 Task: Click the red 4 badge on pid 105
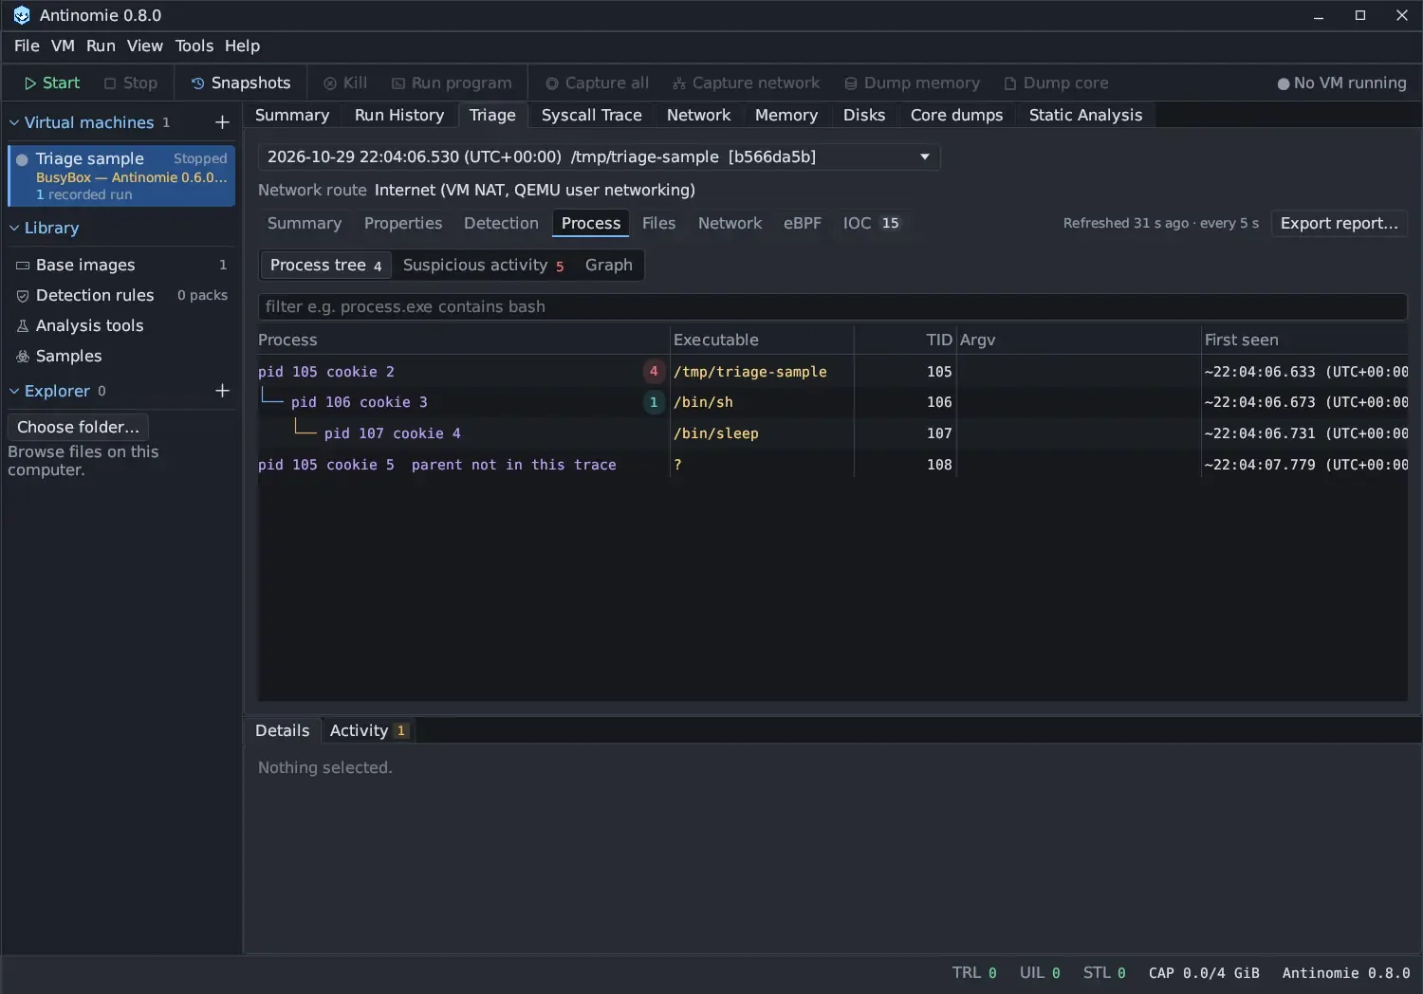(653, 371)
